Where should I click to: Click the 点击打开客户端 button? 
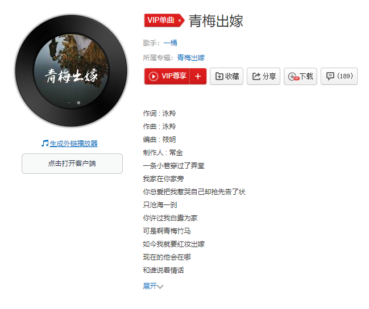click(72, 164)
